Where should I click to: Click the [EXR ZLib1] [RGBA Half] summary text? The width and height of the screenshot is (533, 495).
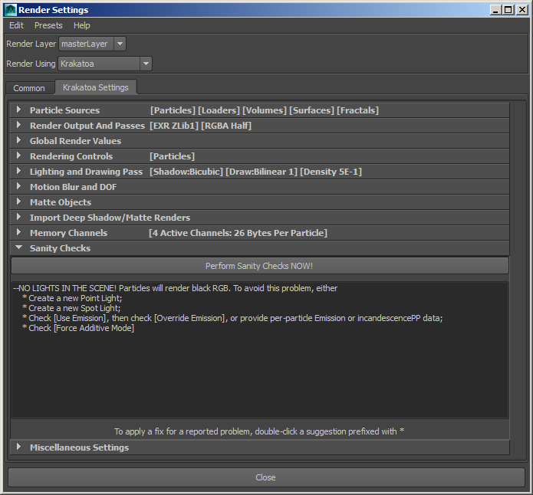[x=201, y=126]
